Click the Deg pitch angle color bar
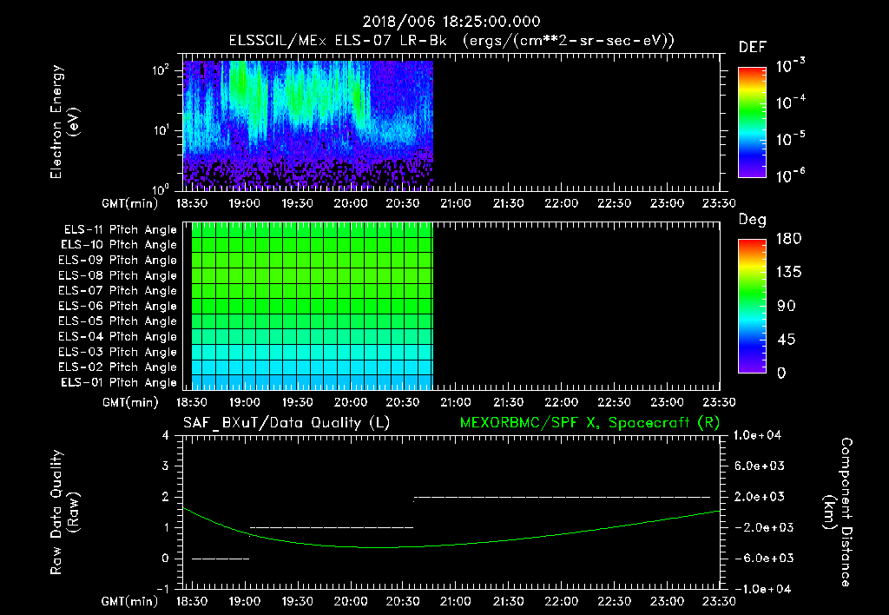Viewport: 889px width, 615px height. pyautogui.click(x=752, y=307)
